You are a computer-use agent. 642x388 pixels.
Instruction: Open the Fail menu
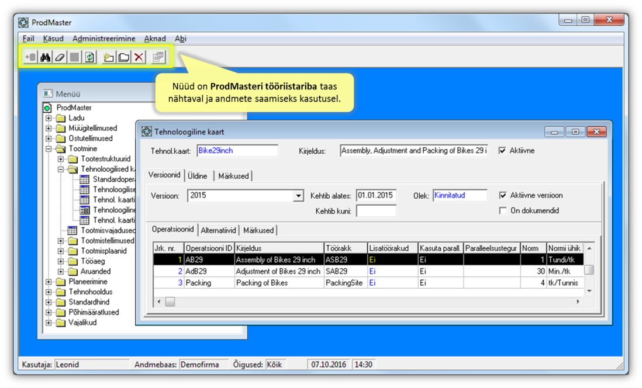tap(28, 39)
